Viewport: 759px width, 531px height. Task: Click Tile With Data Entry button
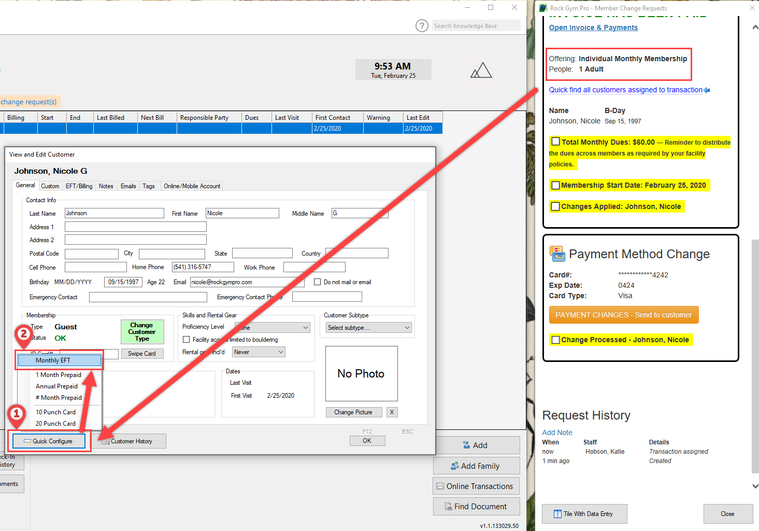pos(584,514)
